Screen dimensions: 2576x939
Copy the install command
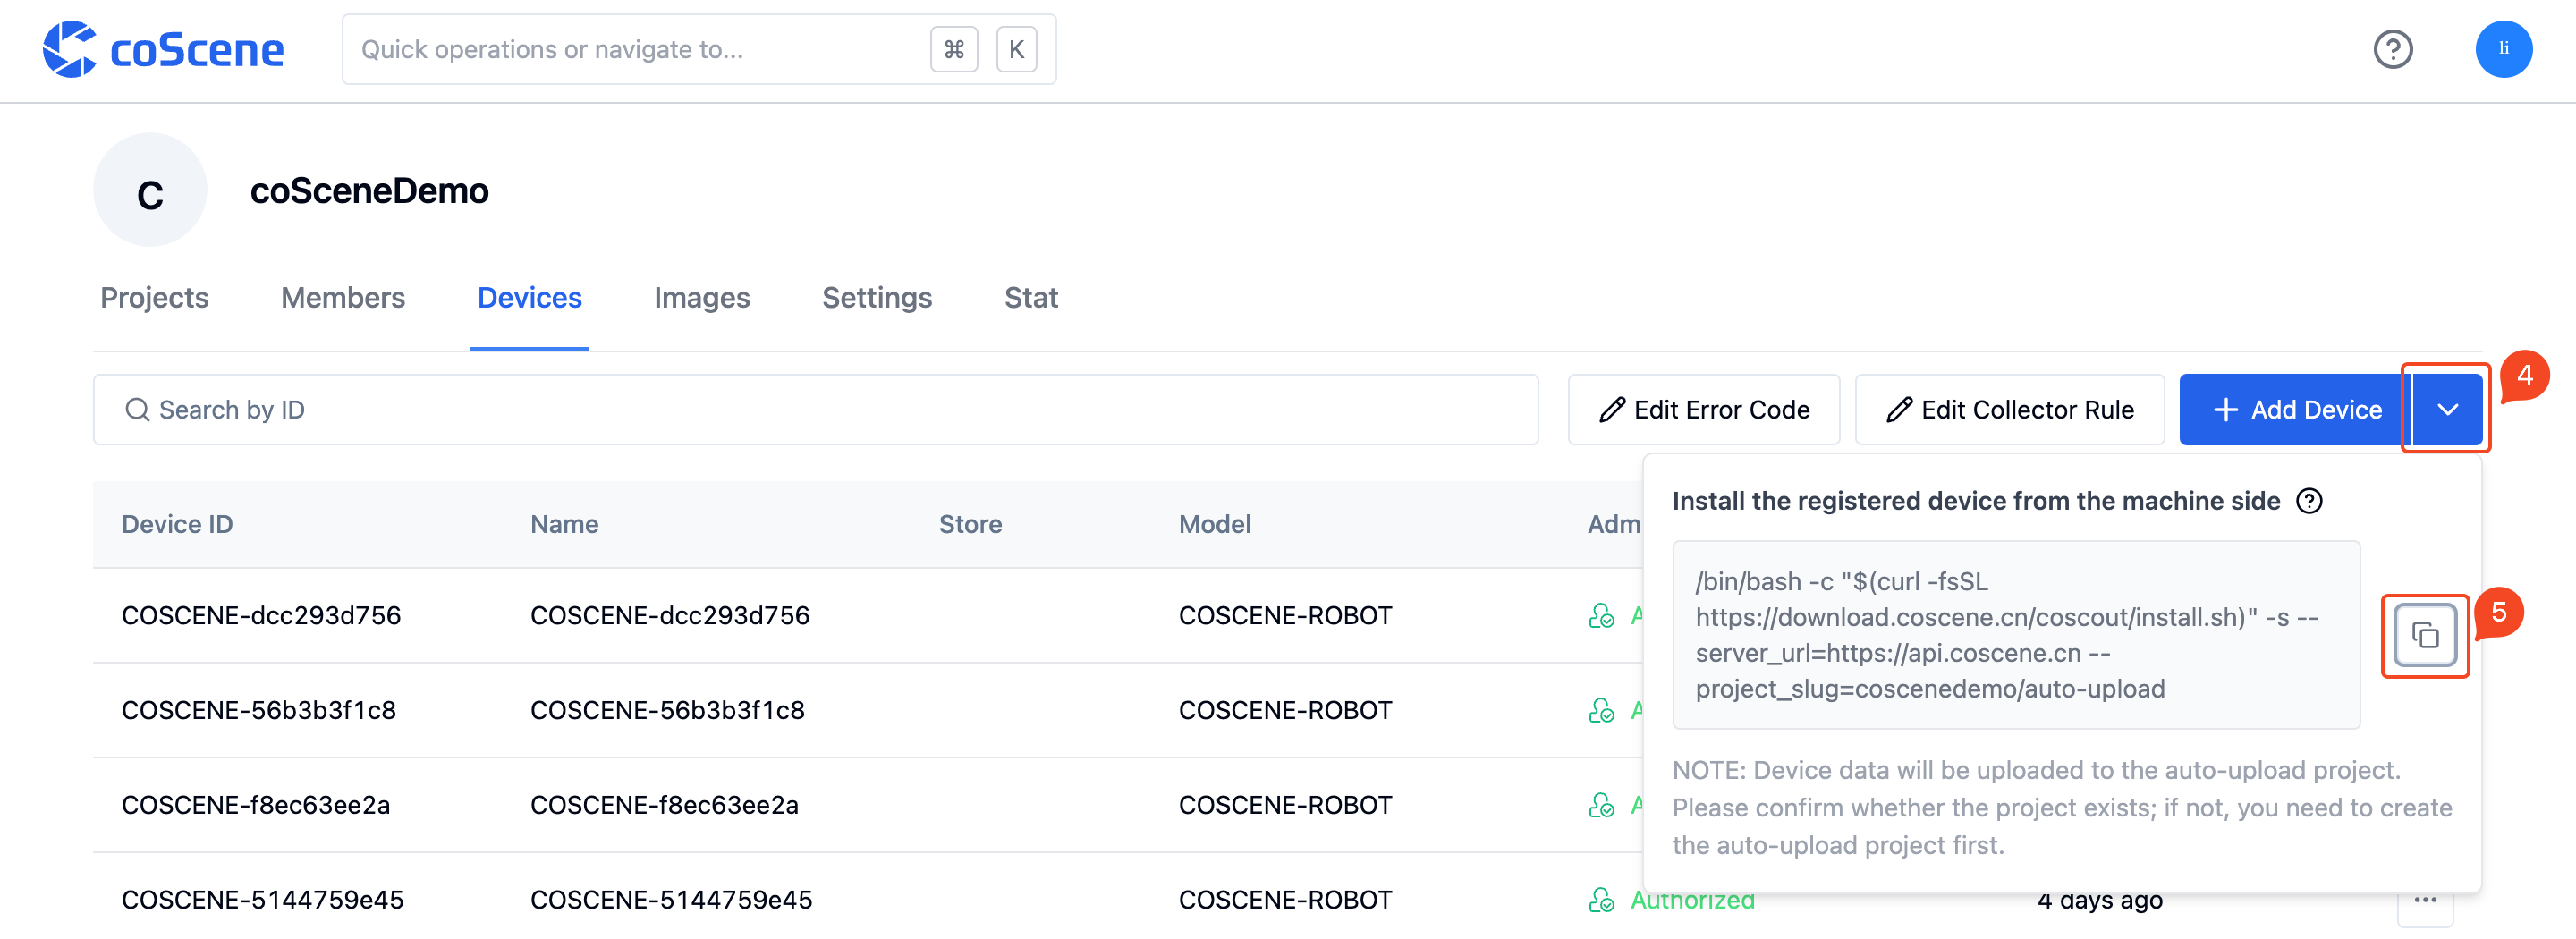(2425, 635)
